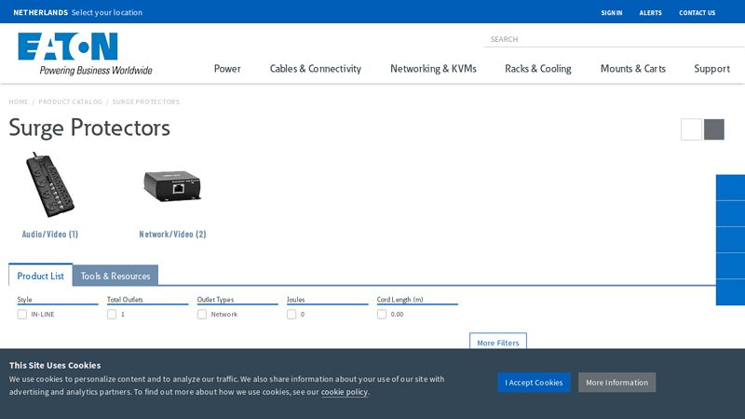The image size is (745, 419).
Task: Follow the cookie policy link
Action: tap(345, 392)
